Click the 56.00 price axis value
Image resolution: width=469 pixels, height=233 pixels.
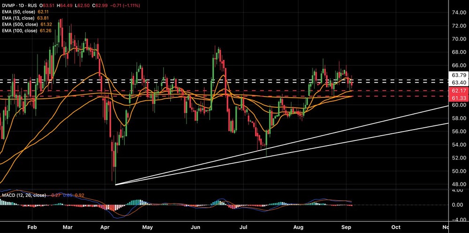459,131
